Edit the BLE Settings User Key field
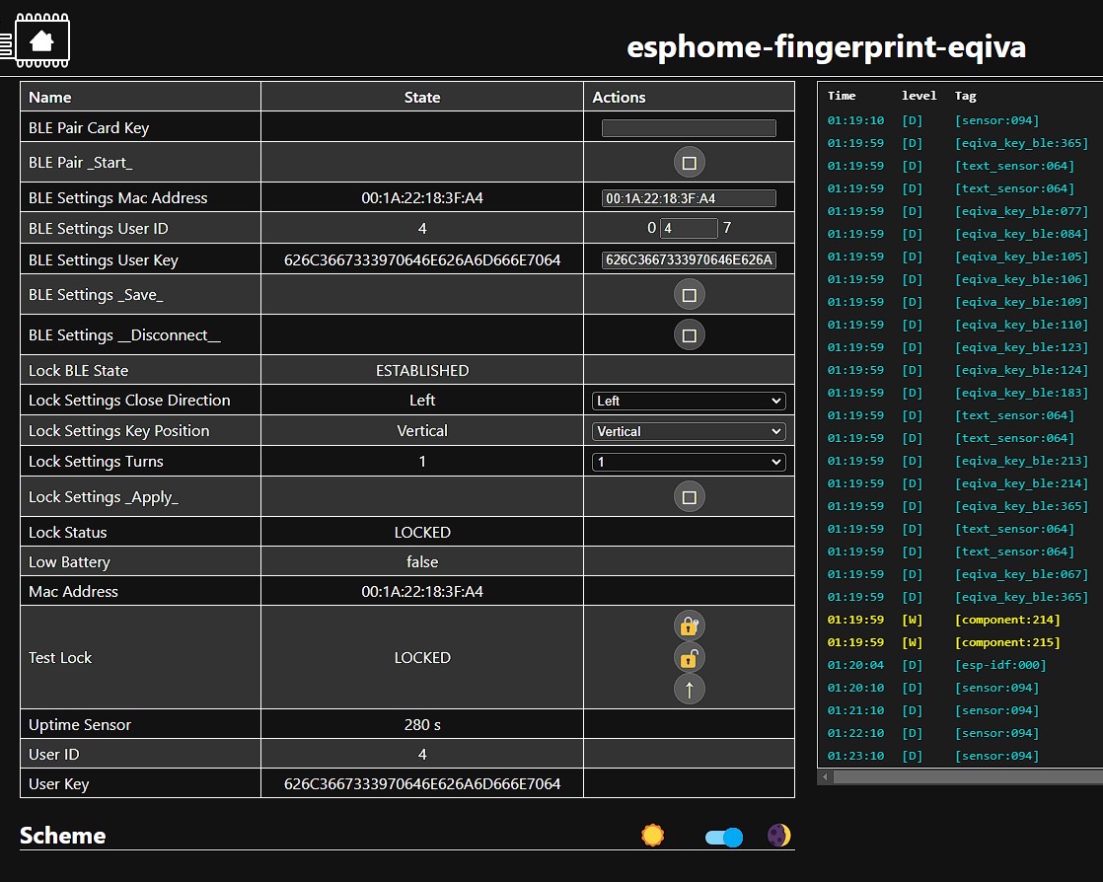This screenshot has width=1103, height=882. (689, 259)
